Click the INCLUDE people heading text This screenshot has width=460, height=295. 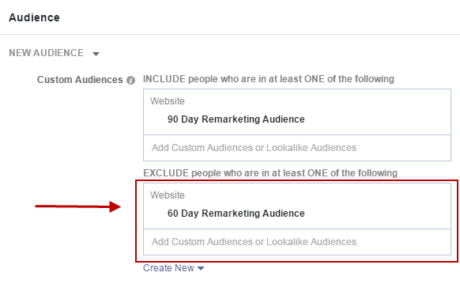coord(269,79)
